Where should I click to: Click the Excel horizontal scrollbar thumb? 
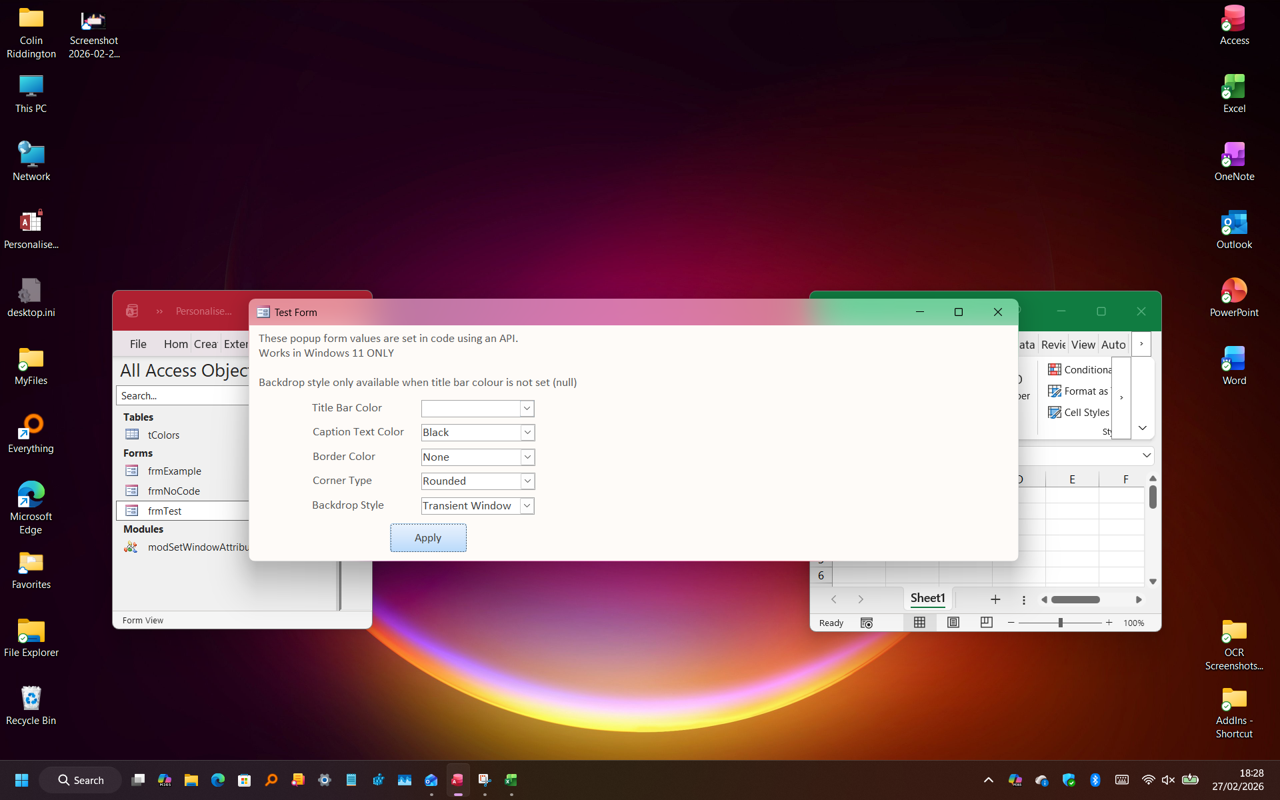click(1075, 599)
